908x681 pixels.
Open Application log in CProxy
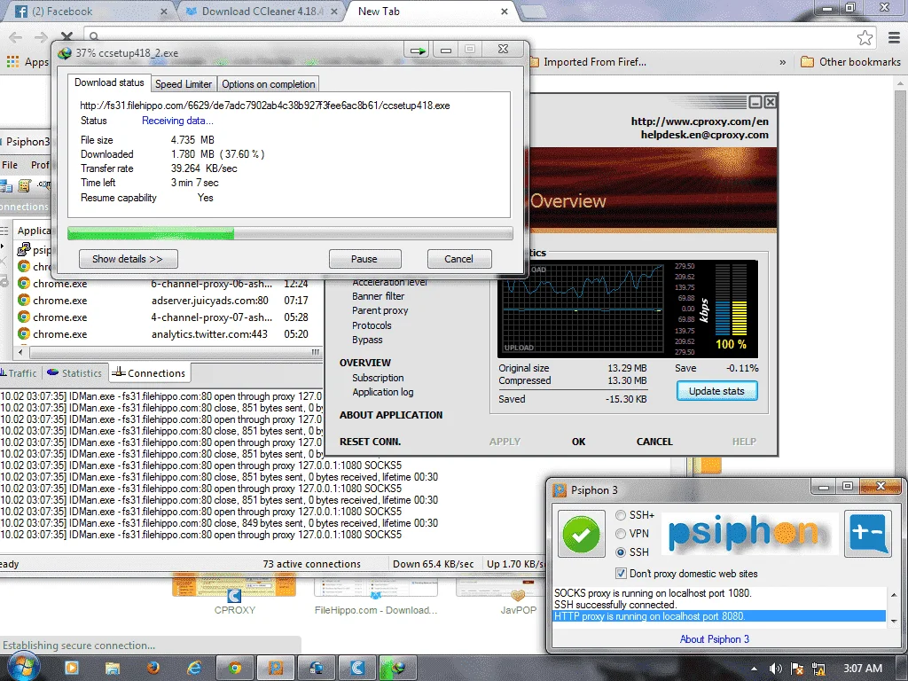click(x=383, y=392)
